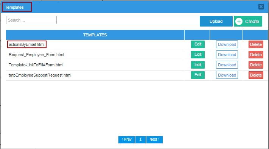The image size is (269, 149).
Task: Select page 1 in pagination
Action: (140, 140)
